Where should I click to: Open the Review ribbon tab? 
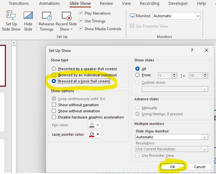pyautogui.click(x=106, y=4)
